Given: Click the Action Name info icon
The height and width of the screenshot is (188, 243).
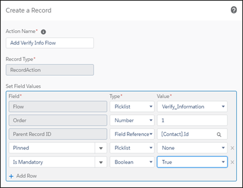Looking at the screenshot, I should tap(43, 32).
